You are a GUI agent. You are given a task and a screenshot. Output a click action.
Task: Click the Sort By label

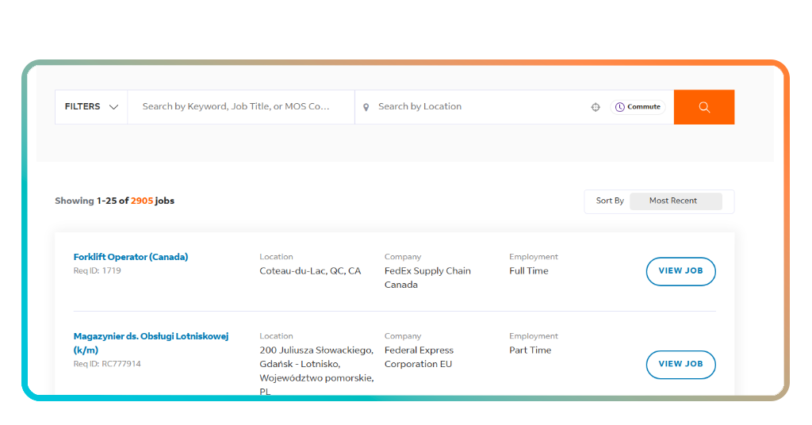tap(610, 201)
